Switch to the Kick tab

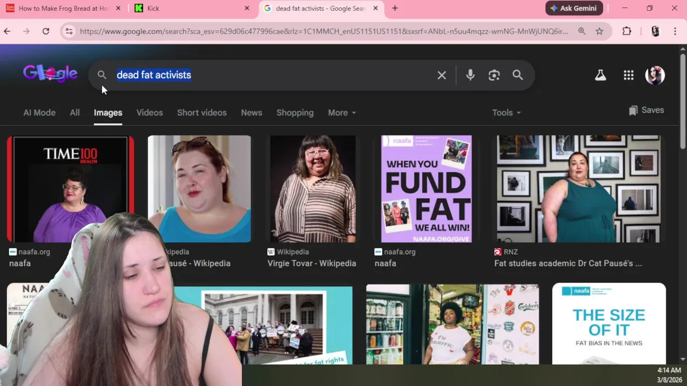pos(191,8)
